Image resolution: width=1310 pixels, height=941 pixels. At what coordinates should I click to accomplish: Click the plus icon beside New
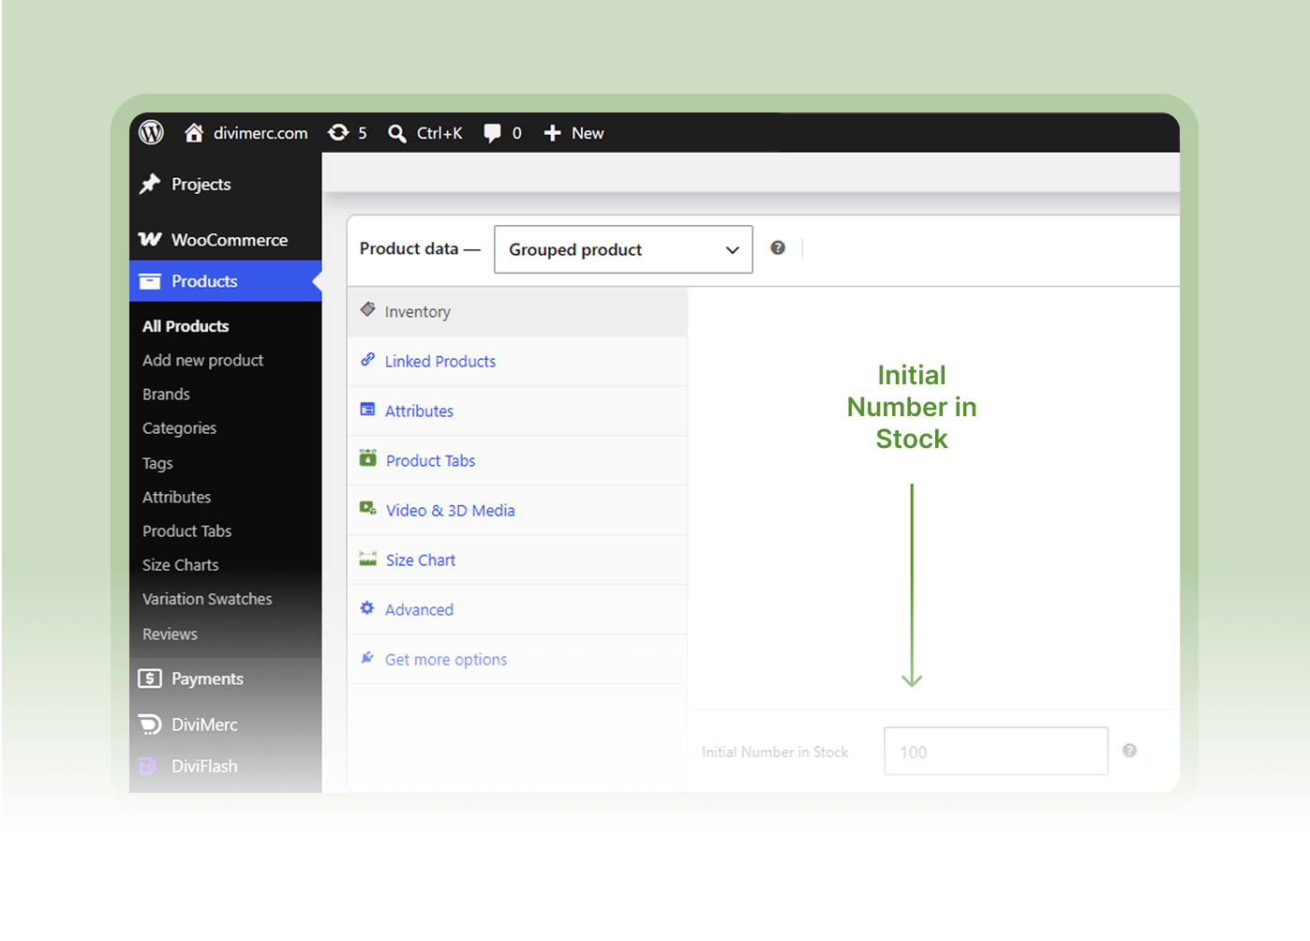pos(553,133)
